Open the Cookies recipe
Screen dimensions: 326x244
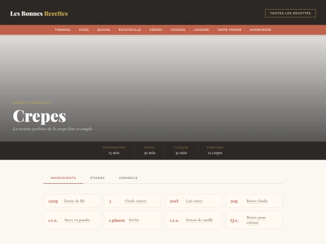[178, 30]
